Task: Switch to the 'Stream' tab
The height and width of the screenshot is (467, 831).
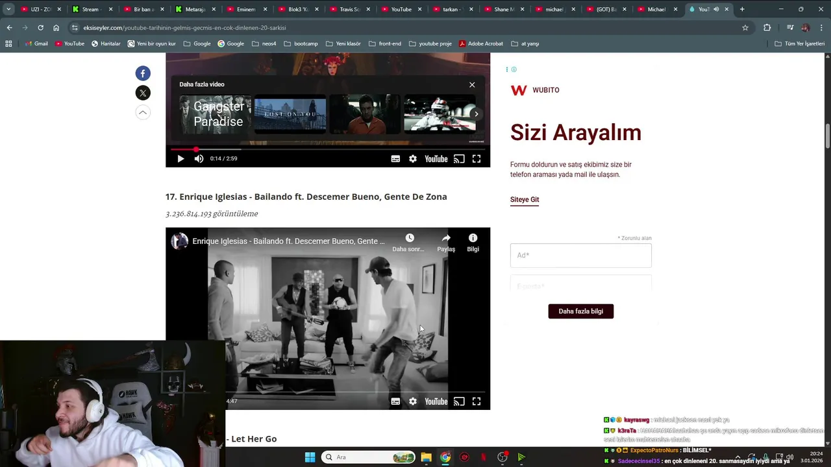Action: 92,9
